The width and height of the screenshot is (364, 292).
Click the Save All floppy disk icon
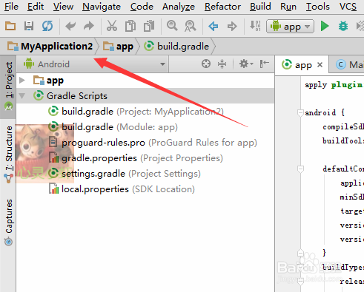point(29,26)
